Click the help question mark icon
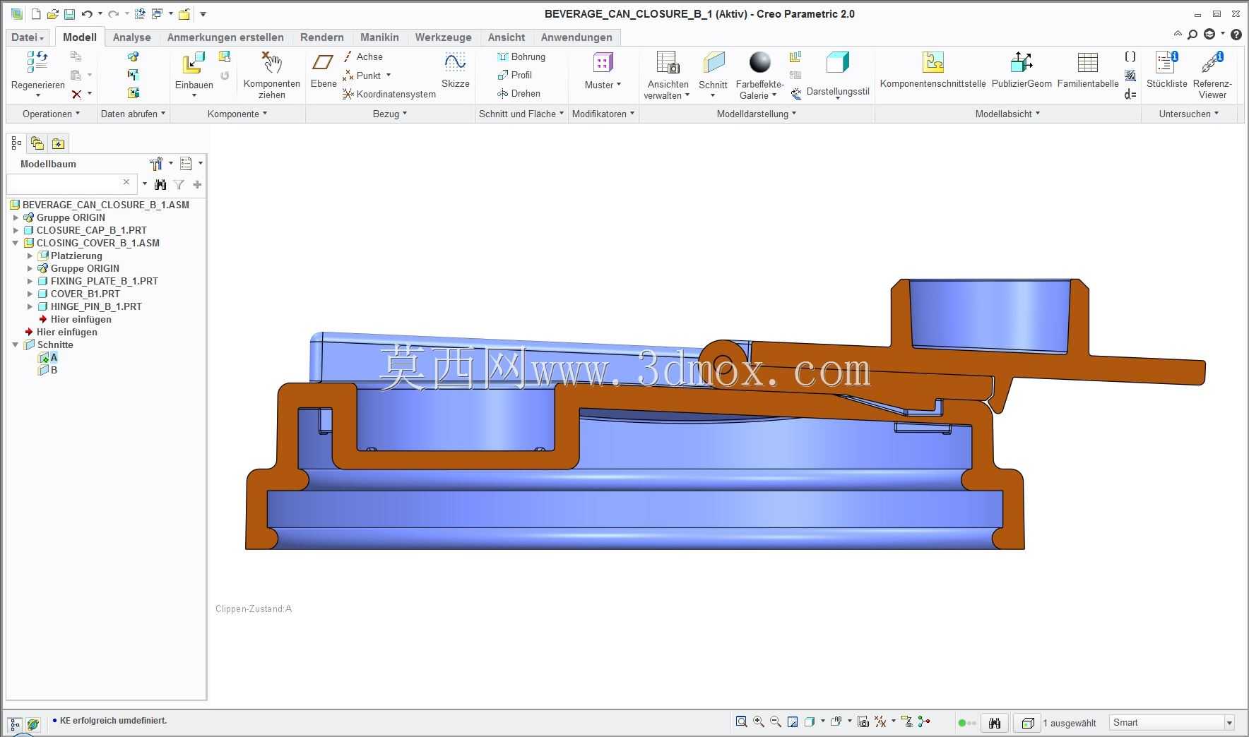The height and width of the screenshot is (737, 1249). point(1236,34)
